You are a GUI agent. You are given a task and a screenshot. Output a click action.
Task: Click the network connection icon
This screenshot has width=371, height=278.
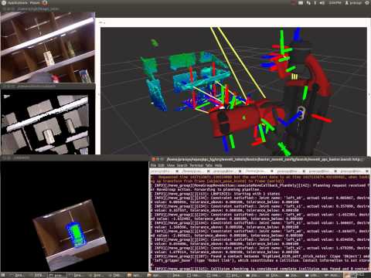point(308,3)
